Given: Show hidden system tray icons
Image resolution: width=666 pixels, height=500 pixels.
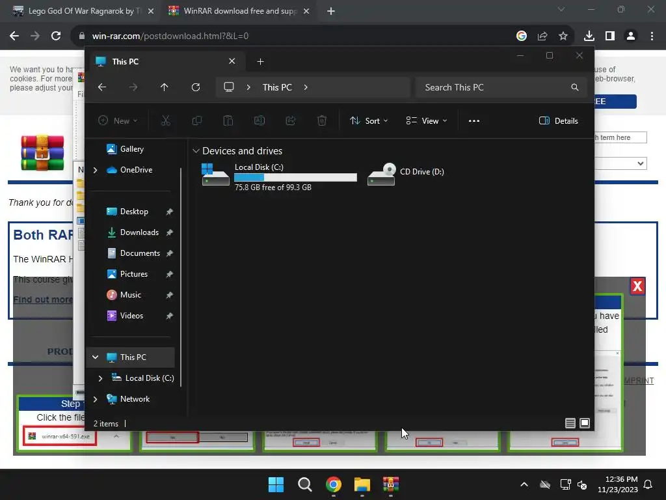Looking at the screenshot, I should click(524, 484).
